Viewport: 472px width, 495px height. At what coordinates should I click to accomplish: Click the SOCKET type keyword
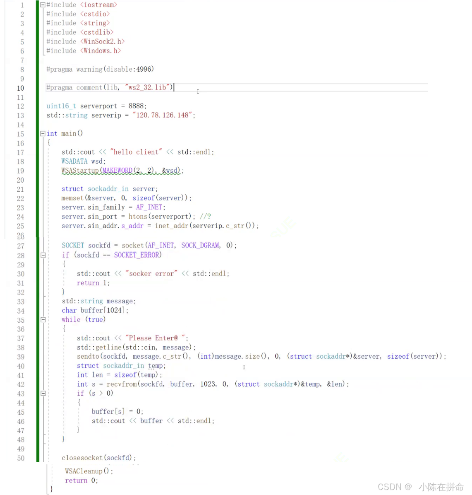tap(73, 245)
